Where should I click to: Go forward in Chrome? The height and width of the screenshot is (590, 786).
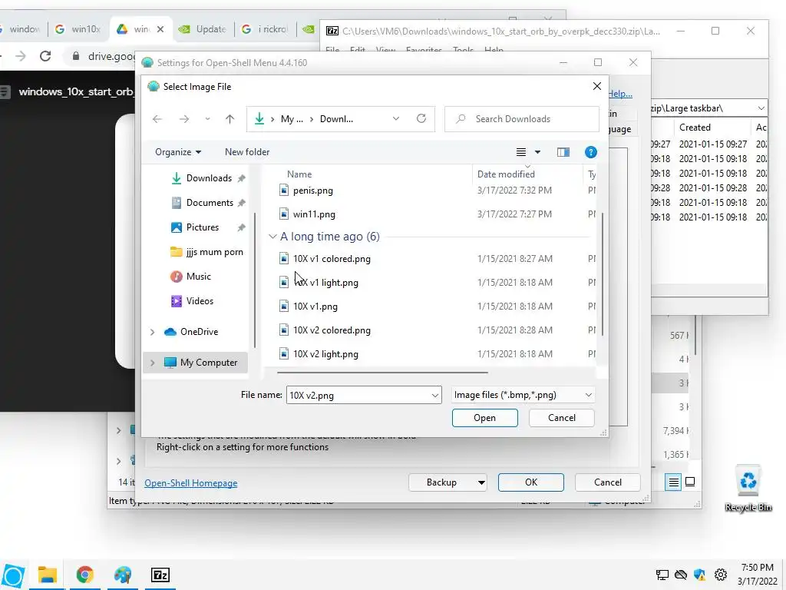point(21,56)
